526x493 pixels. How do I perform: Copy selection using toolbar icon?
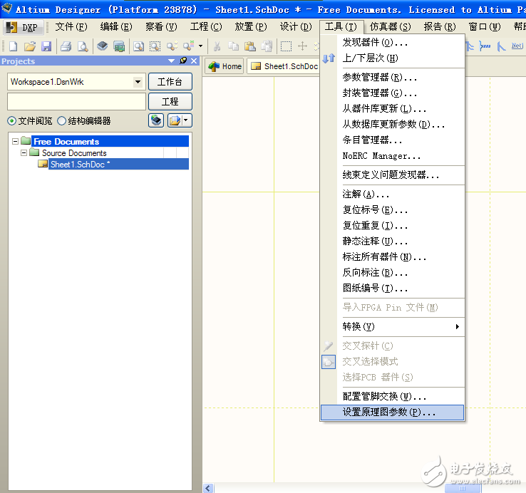pyautogui.click(x=233, y=46)
